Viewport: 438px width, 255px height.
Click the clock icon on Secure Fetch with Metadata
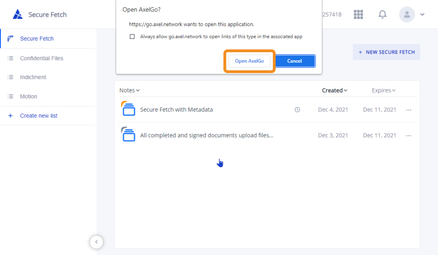[x=297, y=110]
